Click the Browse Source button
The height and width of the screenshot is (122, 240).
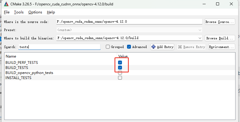click(220, 22)
